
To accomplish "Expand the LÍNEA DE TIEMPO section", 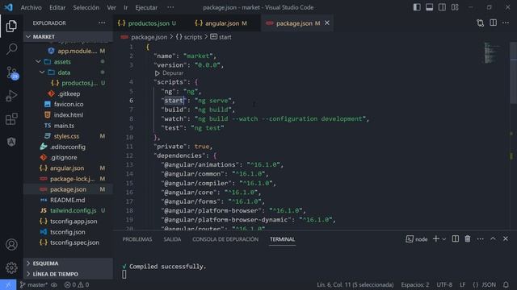I will (68, 274).
